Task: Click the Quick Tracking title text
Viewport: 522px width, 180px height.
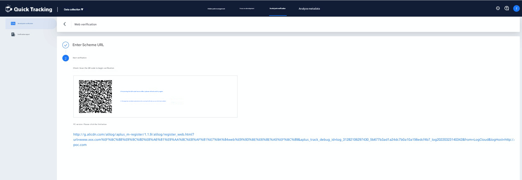Action: click(33, 9)
